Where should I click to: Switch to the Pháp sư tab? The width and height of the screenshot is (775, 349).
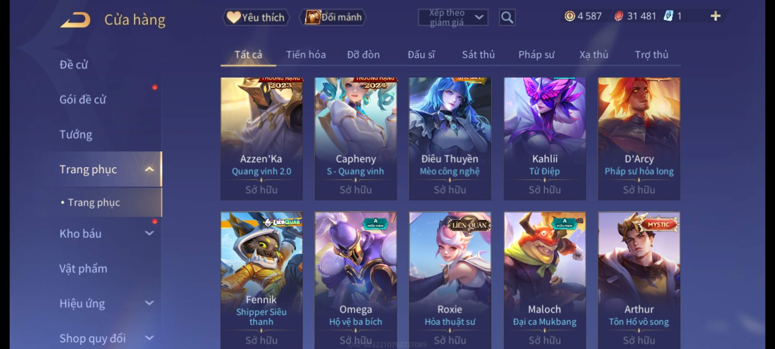pos(536,55)
